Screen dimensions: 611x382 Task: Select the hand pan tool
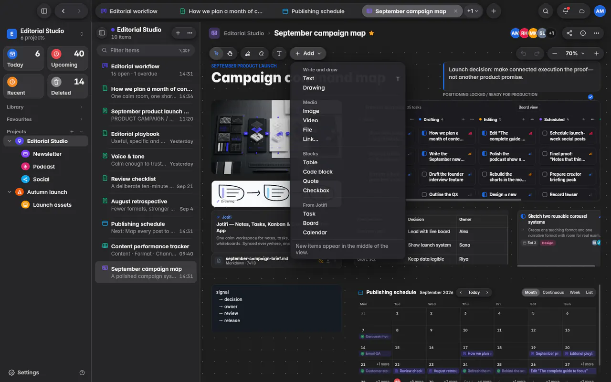pos(230,53)
